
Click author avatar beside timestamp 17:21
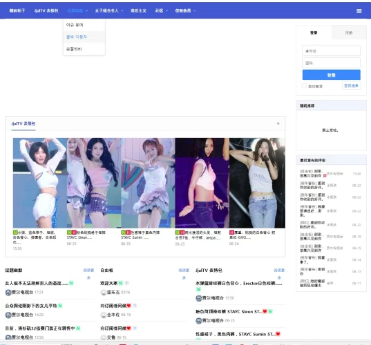coord(8,293)
